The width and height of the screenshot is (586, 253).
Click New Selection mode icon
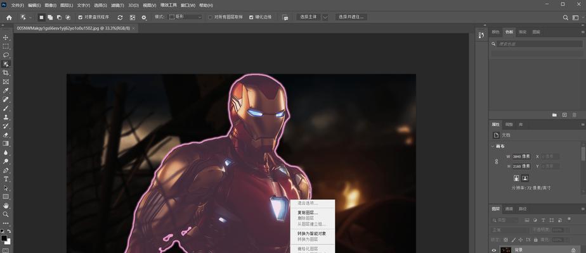(x=41, y=17)
